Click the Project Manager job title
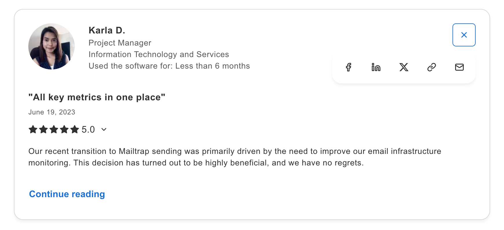 click(x=120, y=43)
